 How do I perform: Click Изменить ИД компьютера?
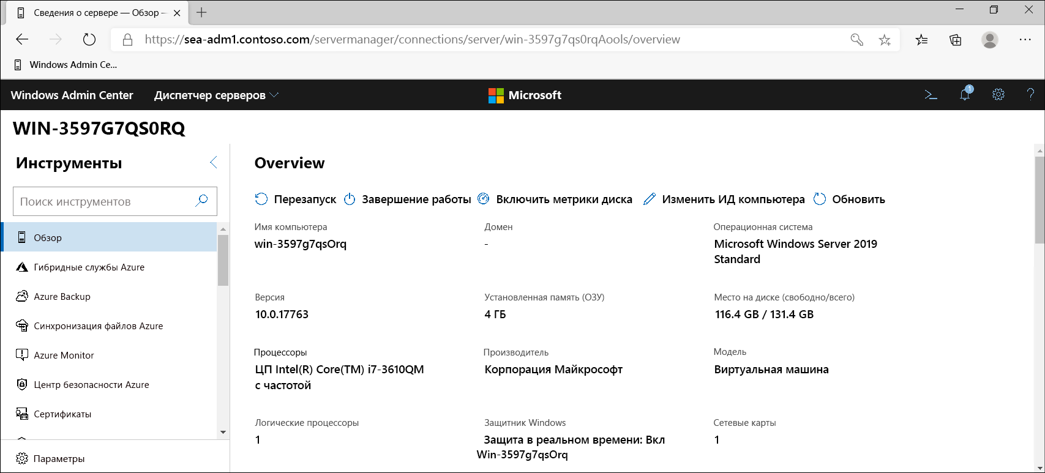click(724, 199)
